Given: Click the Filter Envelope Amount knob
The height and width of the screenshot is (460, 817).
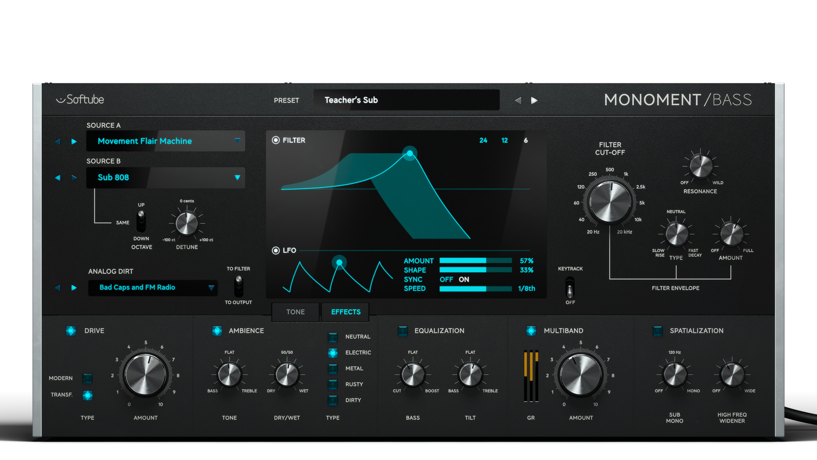Looking at the screenshot, I should coord(731,234).
